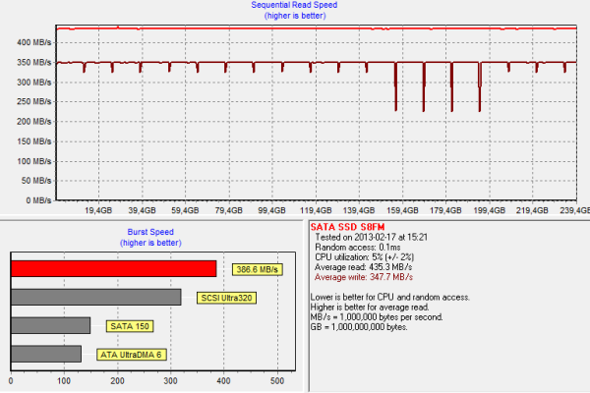590x393 pixels.
Task: Click the '100' burst axis value
Action: [64, 381]
